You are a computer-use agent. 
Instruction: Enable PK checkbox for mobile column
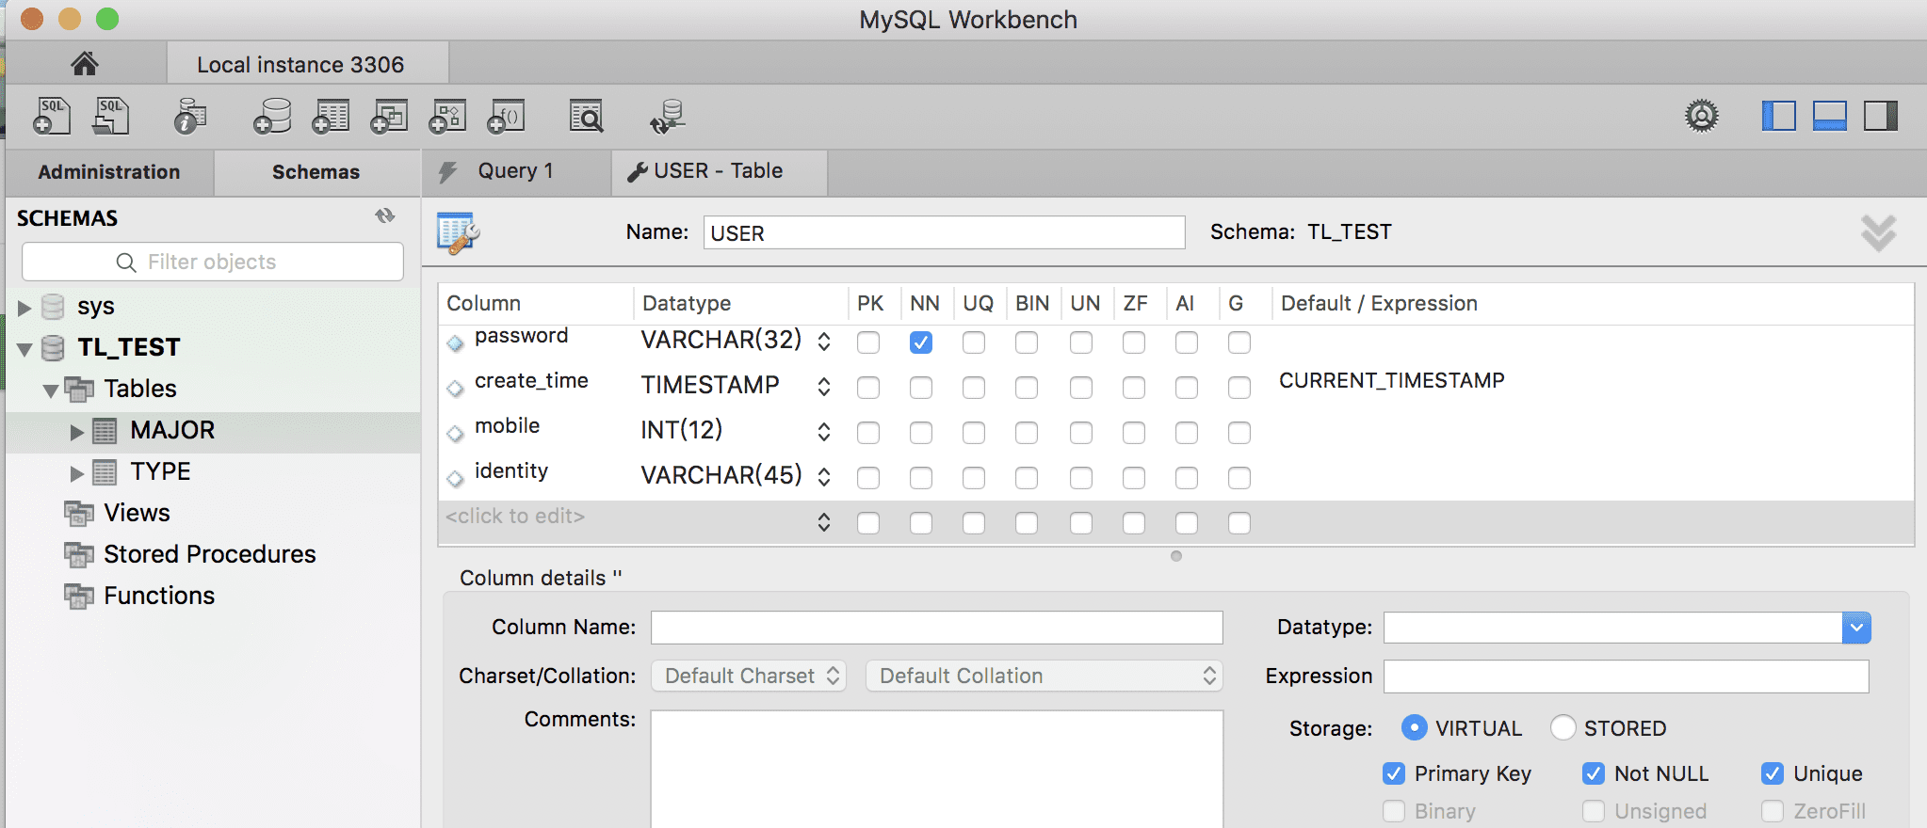tap(868, 433)
